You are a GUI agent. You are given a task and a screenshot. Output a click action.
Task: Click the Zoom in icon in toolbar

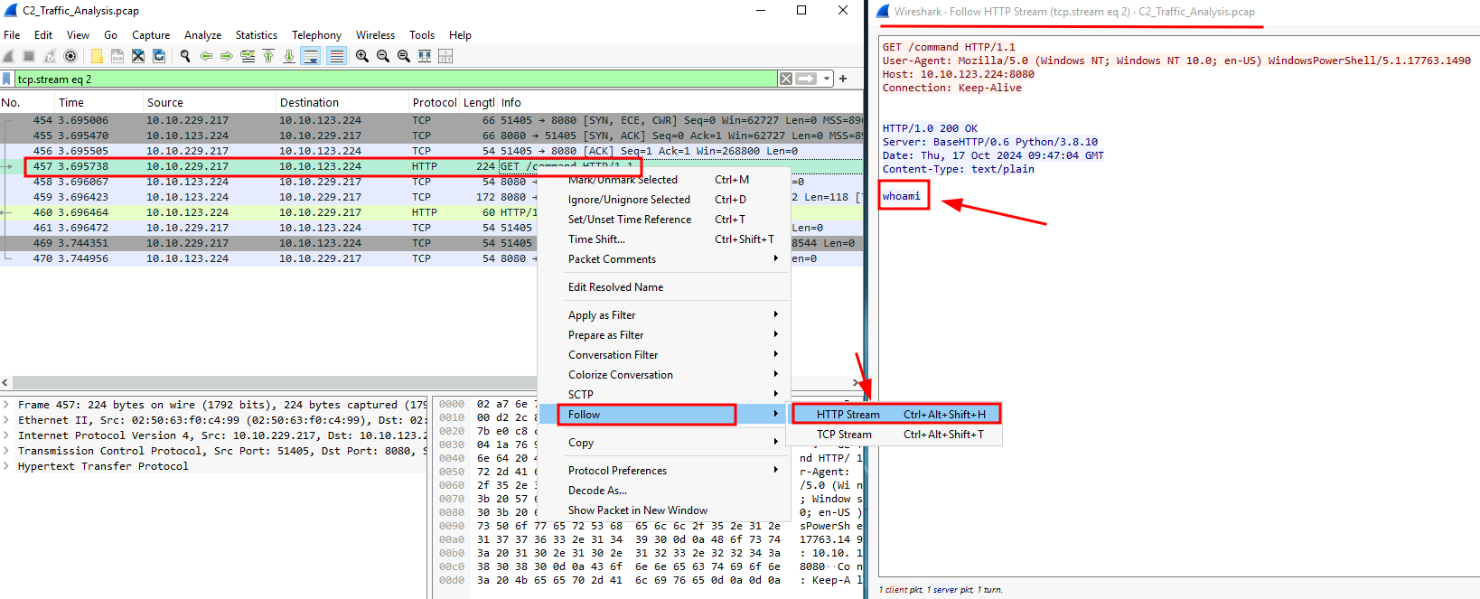point(362,56)
